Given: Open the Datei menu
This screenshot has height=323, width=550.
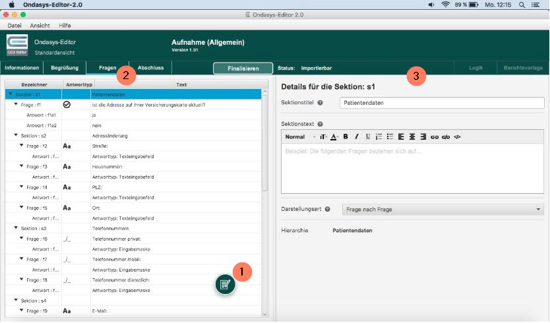Looking at the screenshot, I should (15, 26).
